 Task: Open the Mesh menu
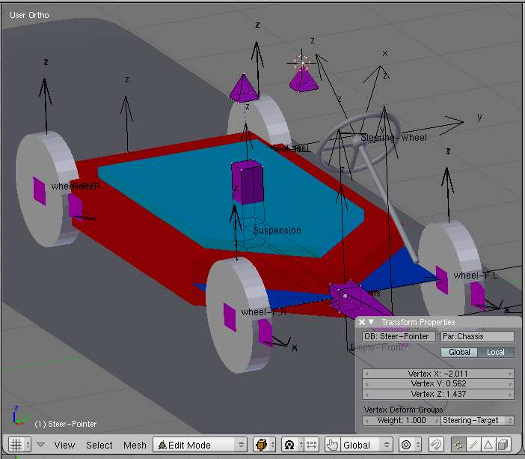(135, 446)
